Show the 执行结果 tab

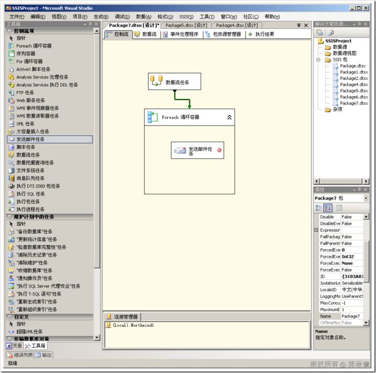tap(261, 34)
